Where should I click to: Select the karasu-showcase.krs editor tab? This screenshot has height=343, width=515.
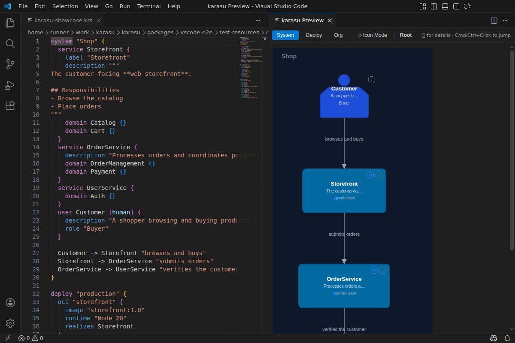pos(63,21)
